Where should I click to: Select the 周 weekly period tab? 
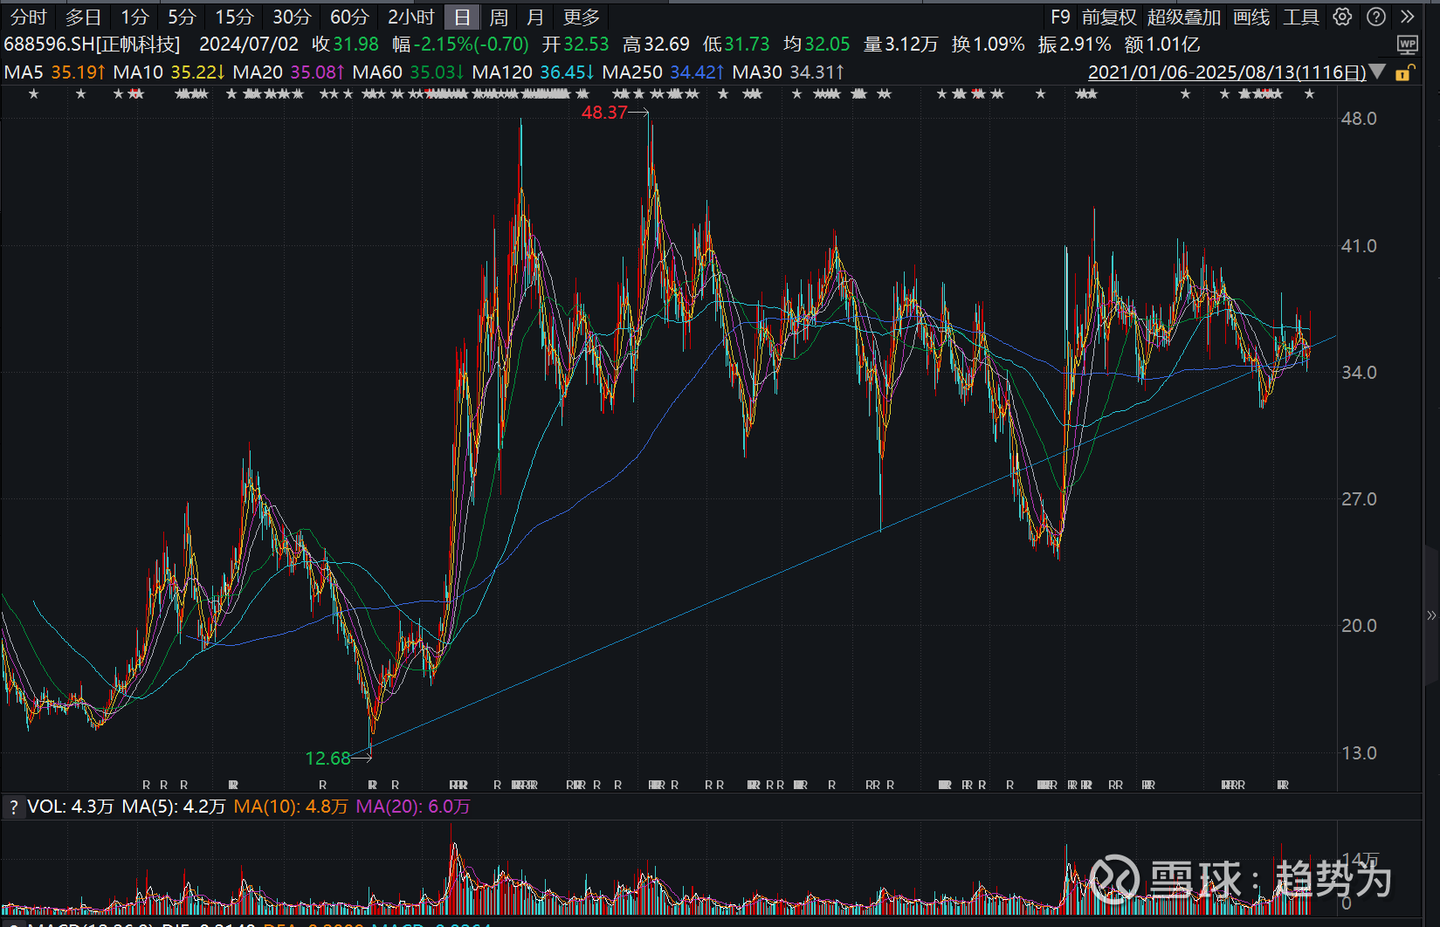click(x=499, y=17)
